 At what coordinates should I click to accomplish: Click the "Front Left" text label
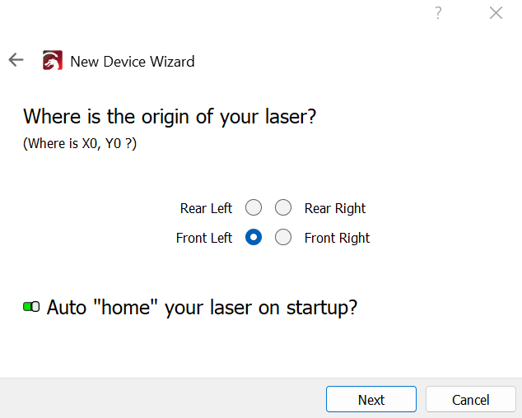tap(204, 238)
